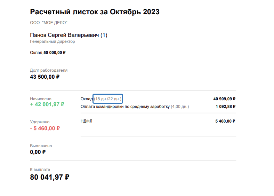Select the paid amount 0,00 ₽
The width and height of the screenshot is (274, 196).
coord(38,152)
